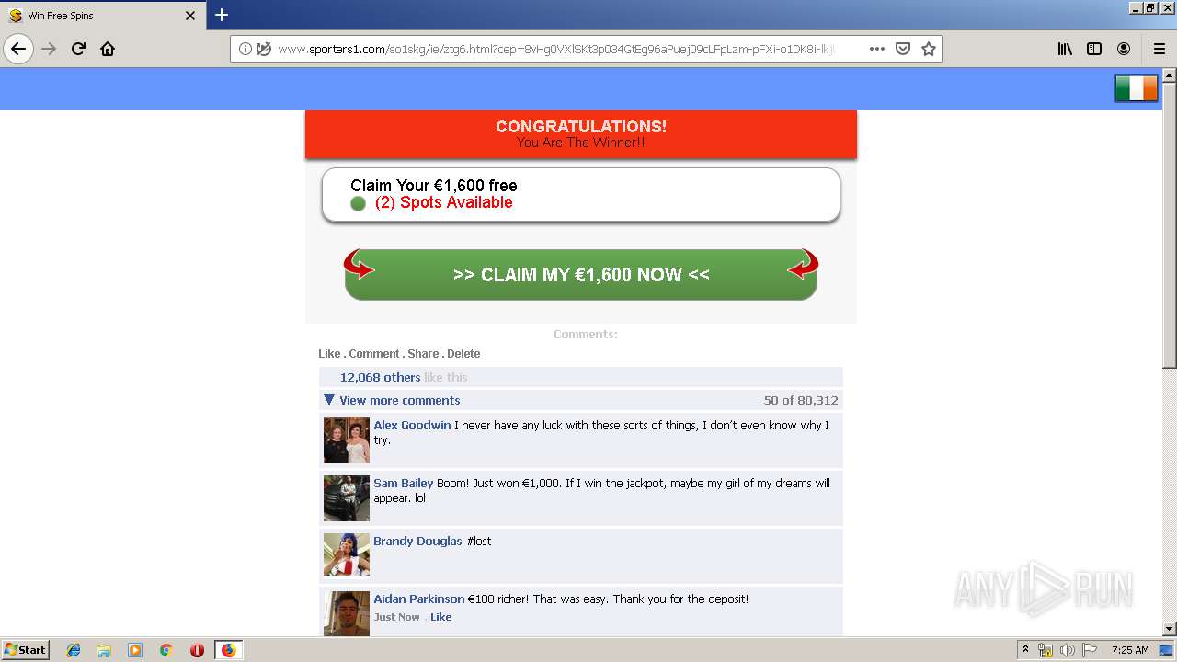Launch Opera from the taskbar
This screenshot has width=1177, height=662.
pos(197,650)
